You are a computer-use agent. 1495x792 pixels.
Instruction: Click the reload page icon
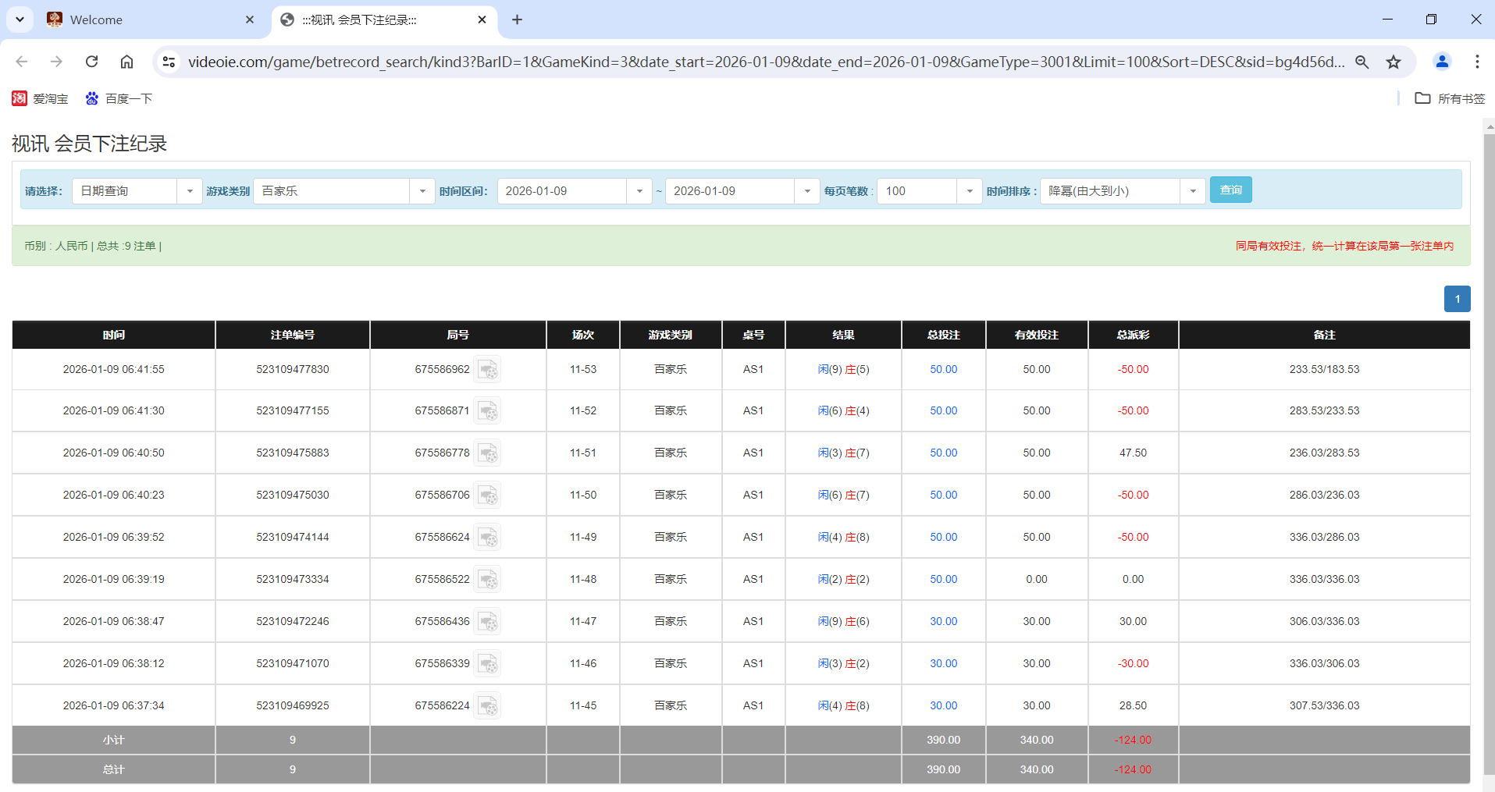(91, 62)
